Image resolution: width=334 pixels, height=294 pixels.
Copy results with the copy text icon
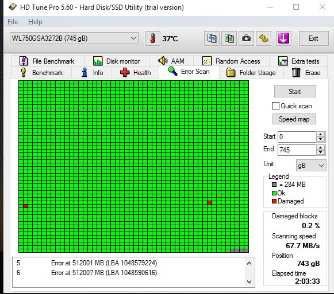coord(212,38)
